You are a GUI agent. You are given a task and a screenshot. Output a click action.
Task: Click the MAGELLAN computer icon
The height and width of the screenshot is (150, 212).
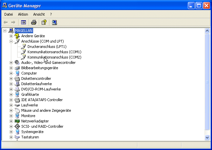click(x=11, y=31)
